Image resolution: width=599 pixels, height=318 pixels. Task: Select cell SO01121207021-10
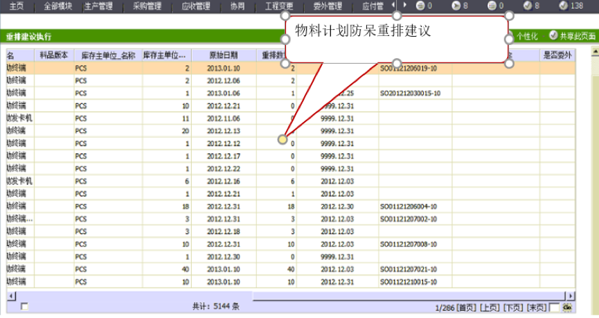pyautogui.click(x=409, y=270)
